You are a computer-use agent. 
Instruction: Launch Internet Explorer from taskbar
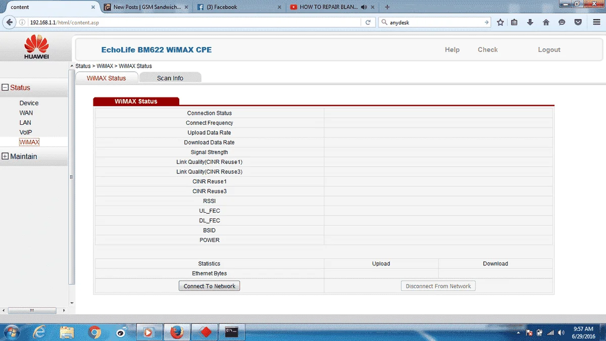(39, 332)
